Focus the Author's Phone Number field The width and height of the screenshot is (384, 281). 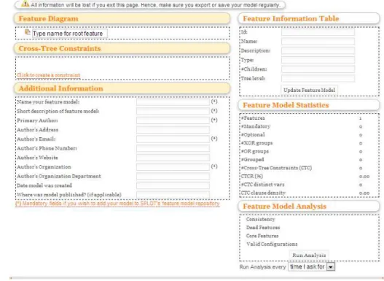(173, 149)
